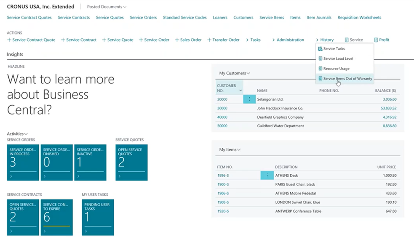Open the Service Orders In Process tile
Screen dimensions: 414x237
[x=23, y=162]
